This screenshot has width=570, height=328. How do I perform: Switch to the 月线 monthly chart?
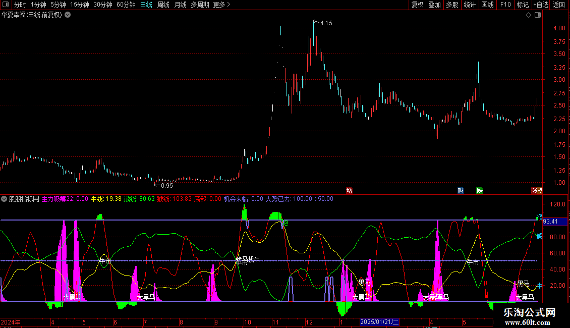[x=180, y=5]
